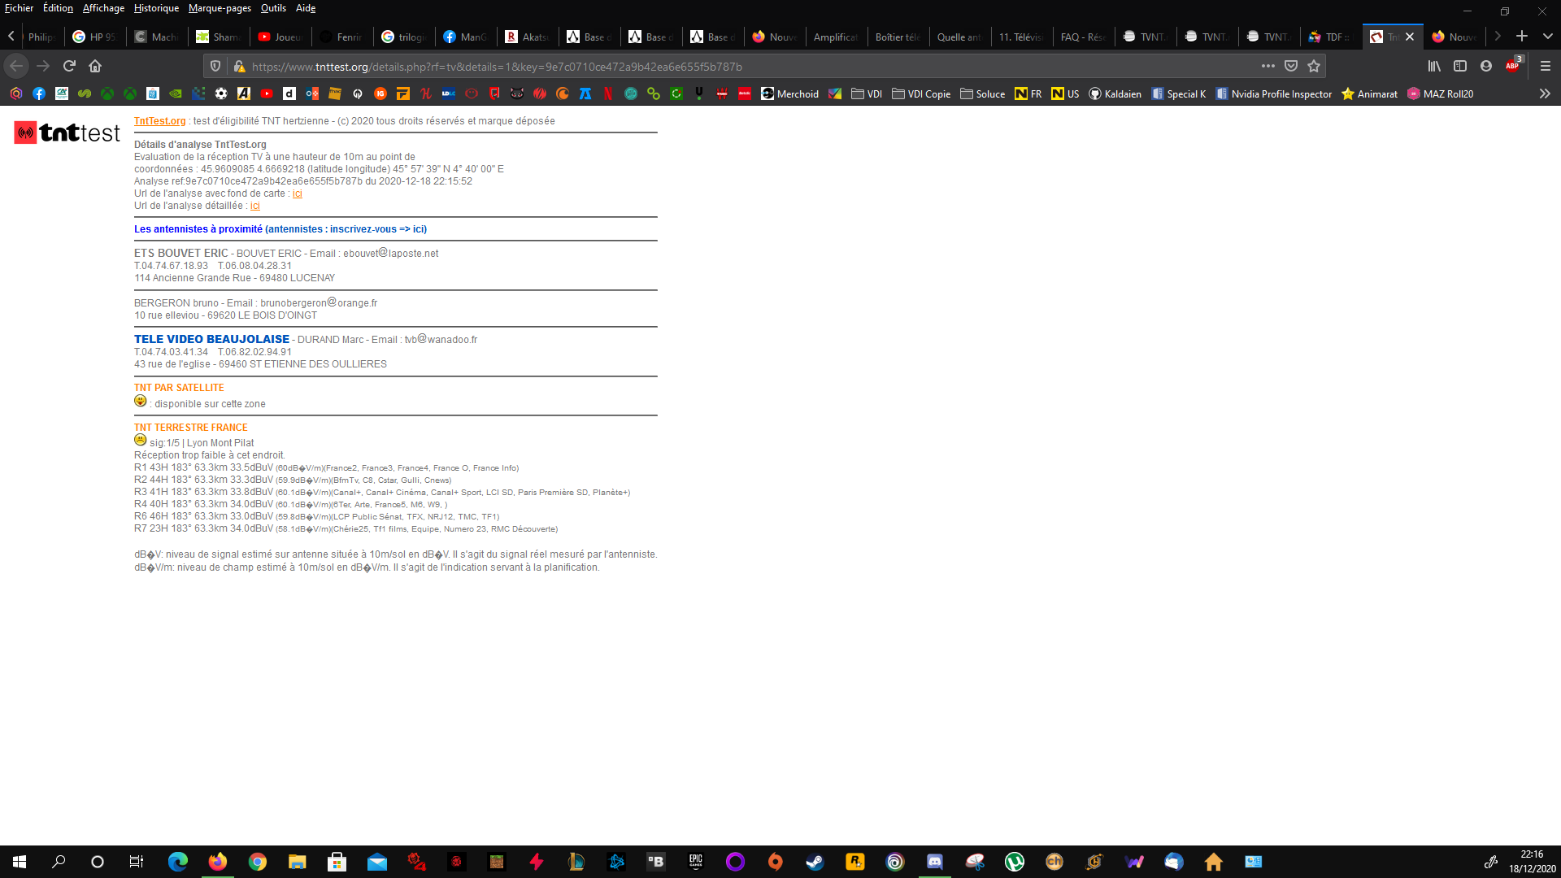Open the Soluce bookmarks folder
Viewport: 1561px width, 878px height.
coord(982,93)
